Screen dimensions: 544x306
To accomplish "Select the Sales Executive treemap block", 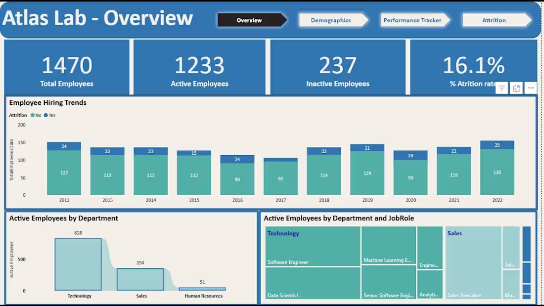I will [473, 262].
